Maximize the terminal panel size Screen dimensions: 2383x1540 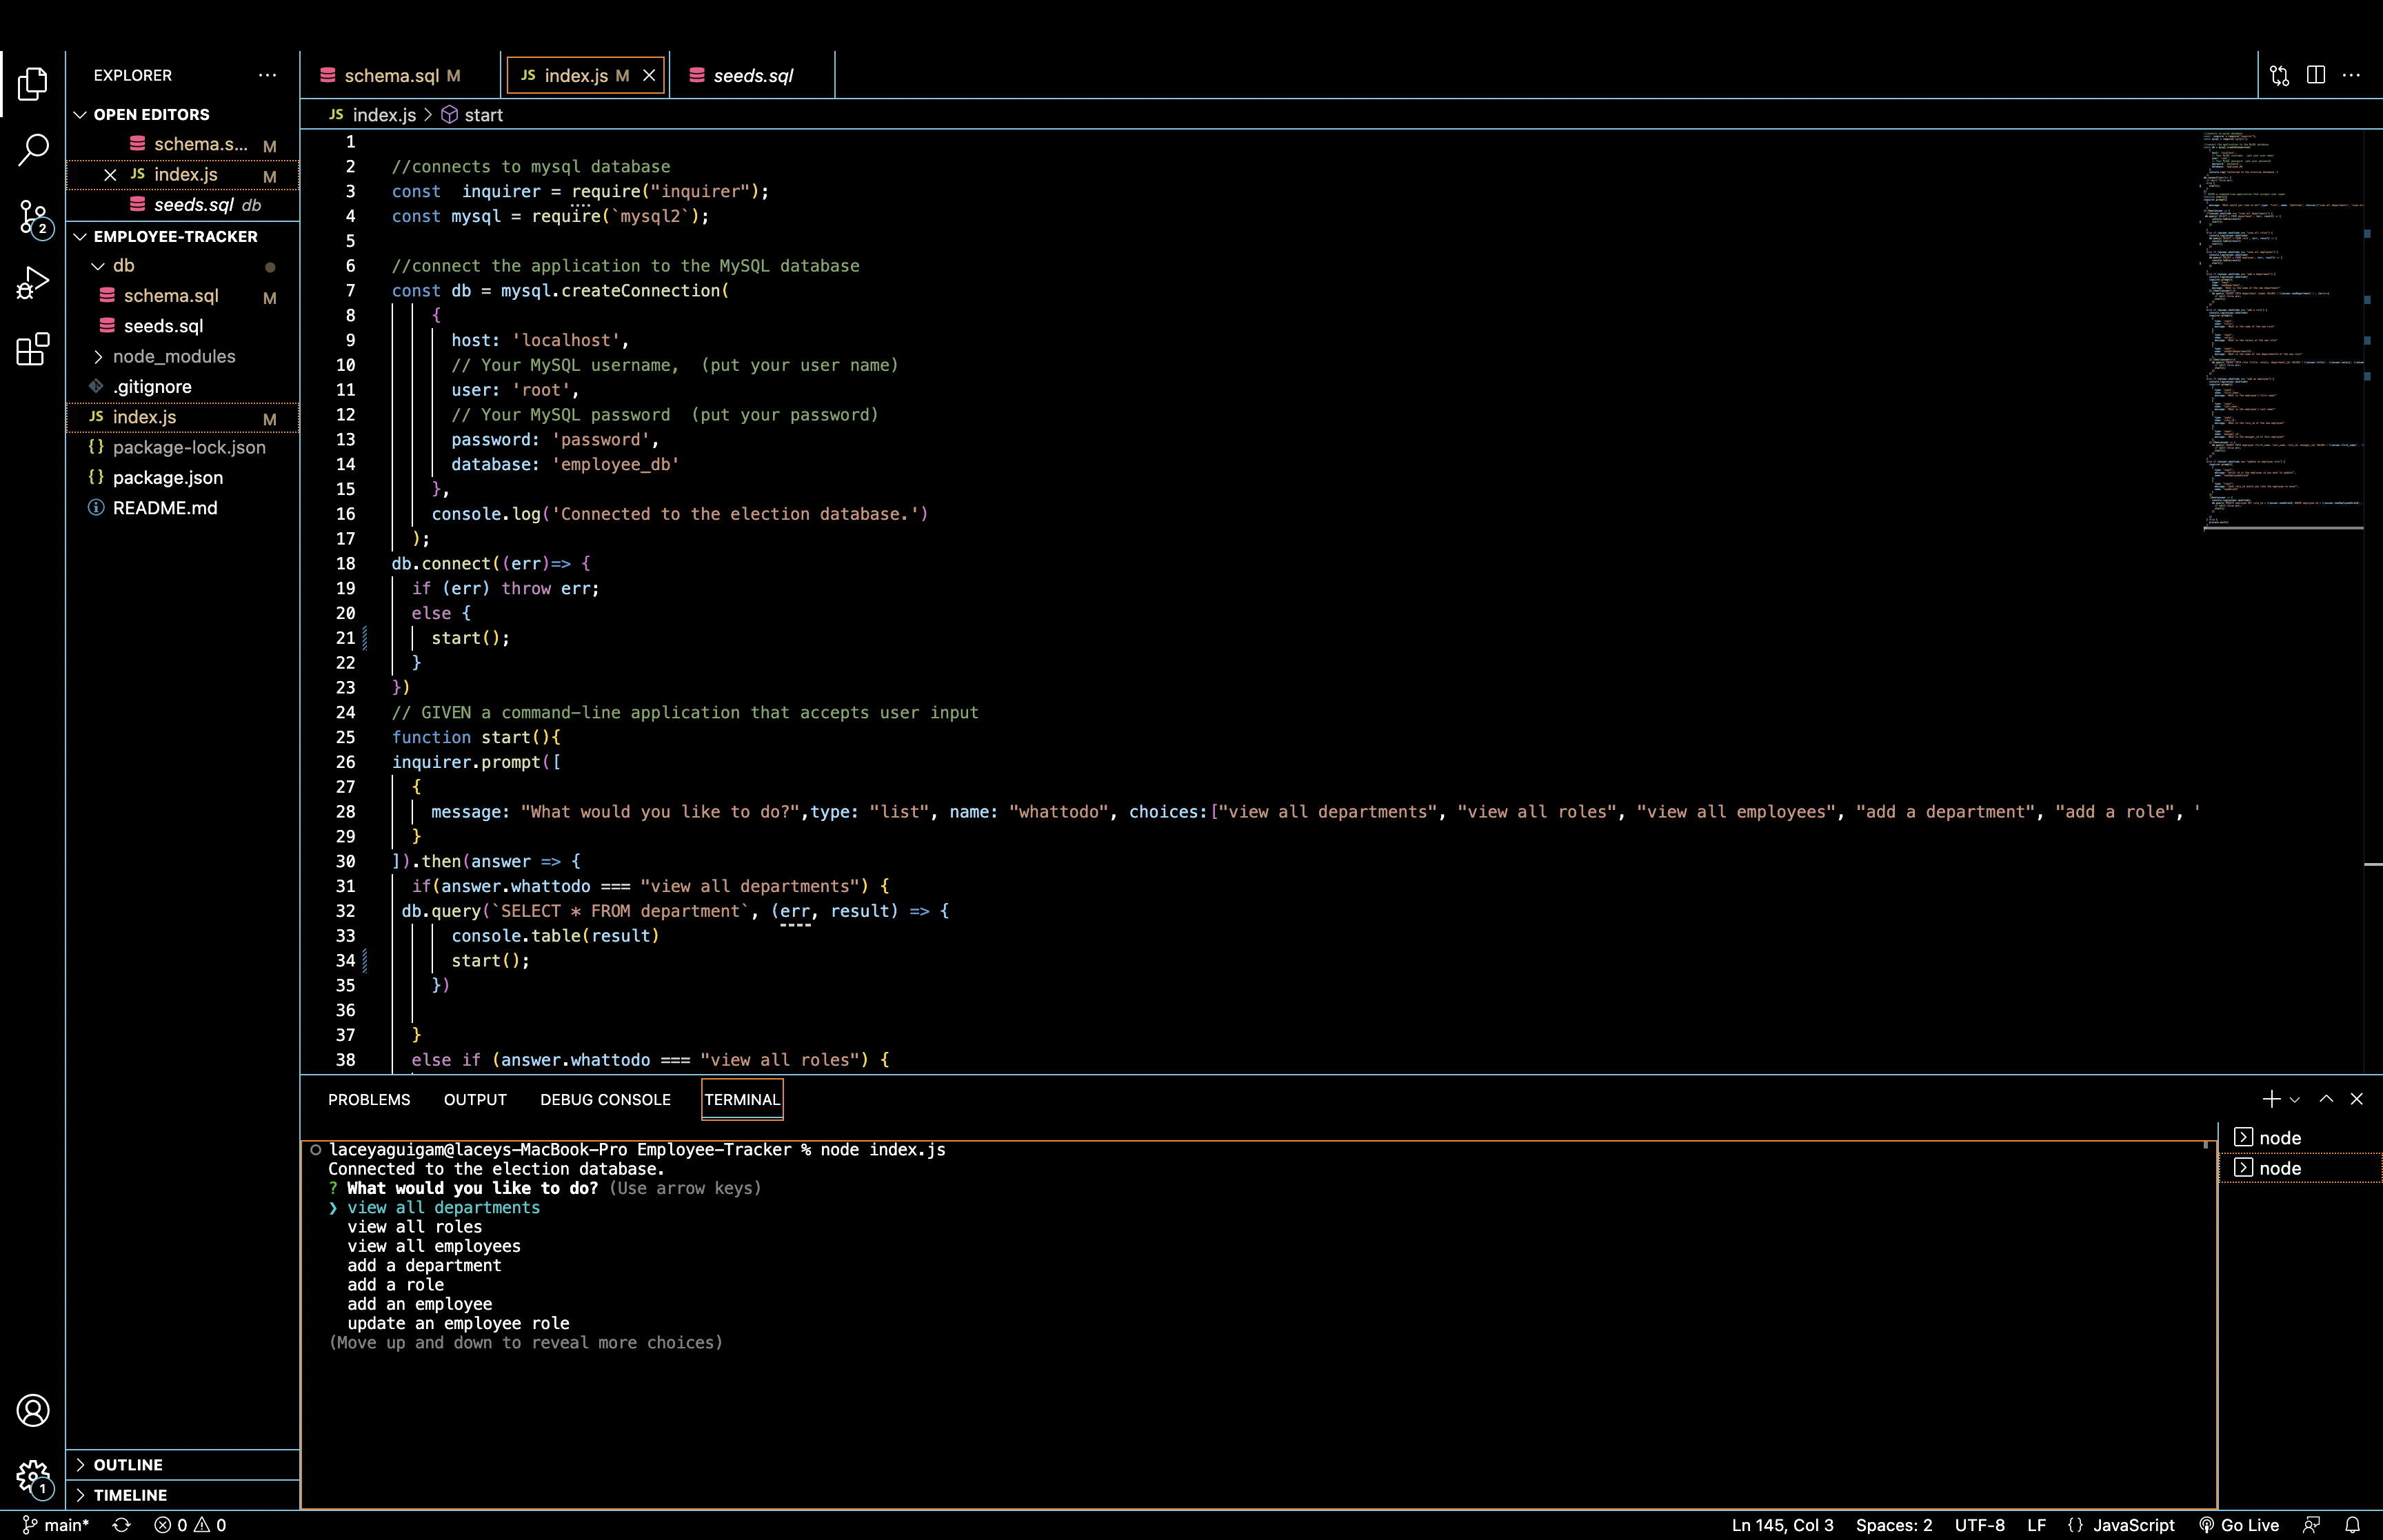coord(2326,1099)
